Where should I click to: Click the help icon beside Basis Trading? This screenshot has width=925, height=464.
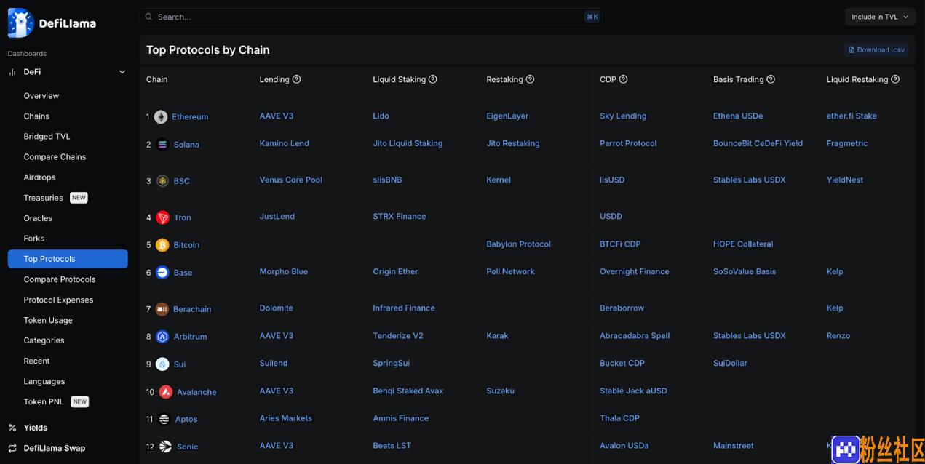[x=771, y=79]
